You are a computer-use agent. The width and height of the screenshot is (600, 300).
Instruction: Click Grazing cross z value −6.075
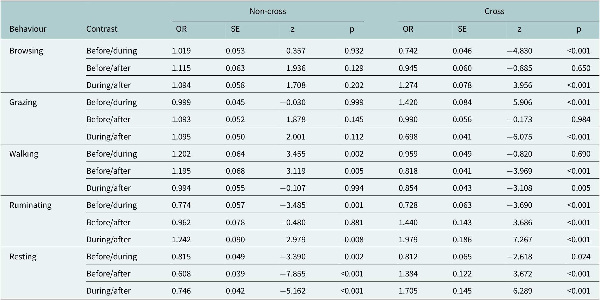pos(520,137)
